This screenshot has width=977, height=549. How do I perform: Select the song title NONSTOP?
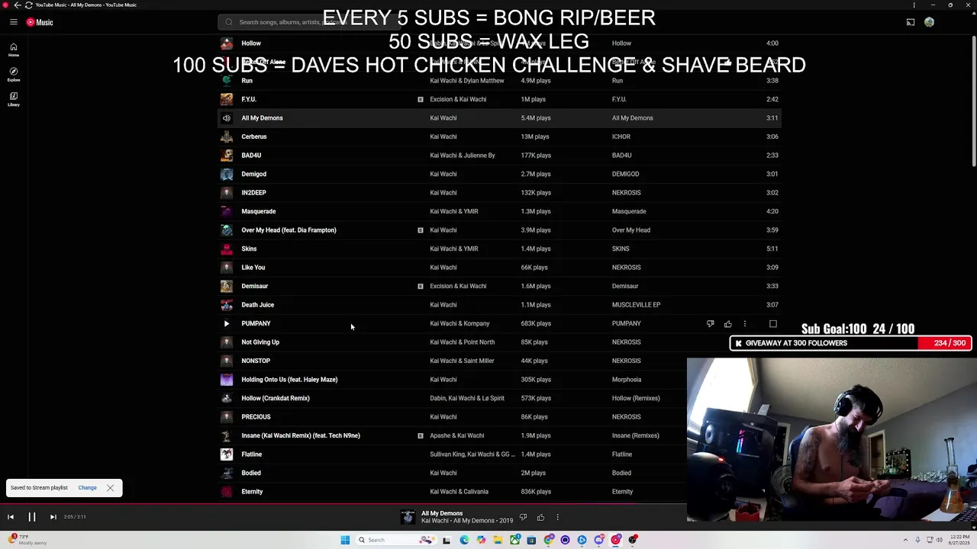[x=256, y=361]
